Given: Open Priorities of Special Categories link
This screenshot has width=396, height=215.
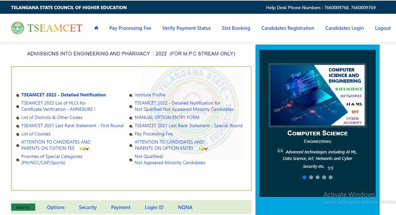Looking at the screenshot, I should point(52,159).
